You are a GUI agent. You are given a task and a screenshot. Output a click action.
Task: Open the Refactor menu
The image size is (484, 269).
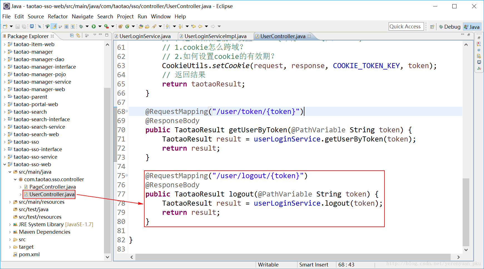[x=58, y=16]
